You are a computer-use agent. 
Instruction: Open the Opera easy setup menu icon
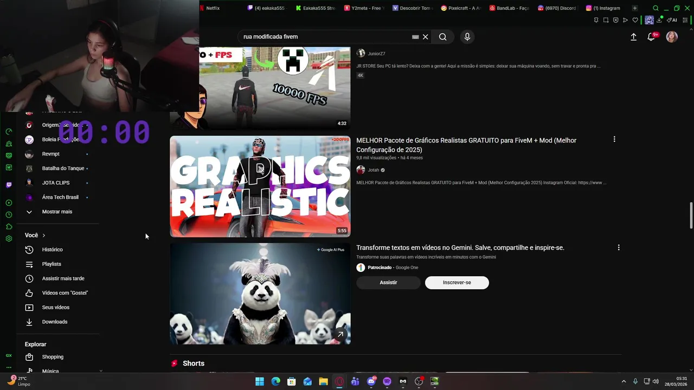pos(686,20)
